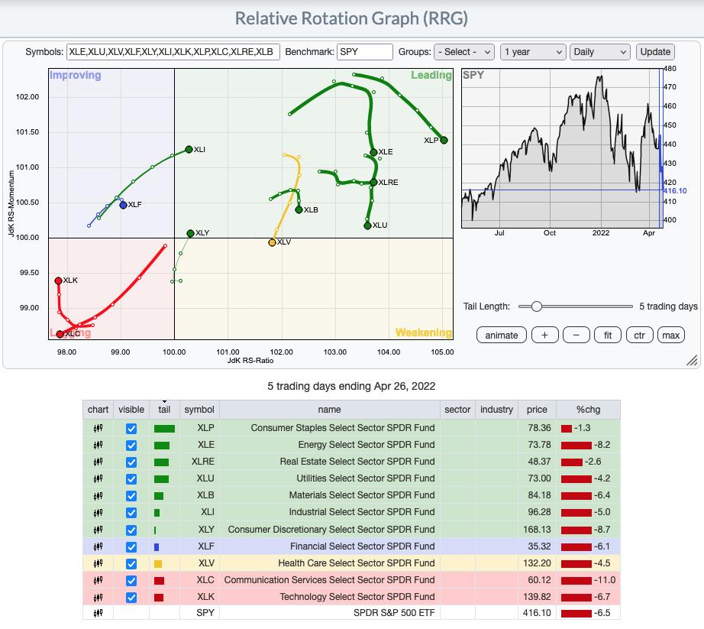
Task: Open chart icon for XLI row
Action: pos(98,513)
